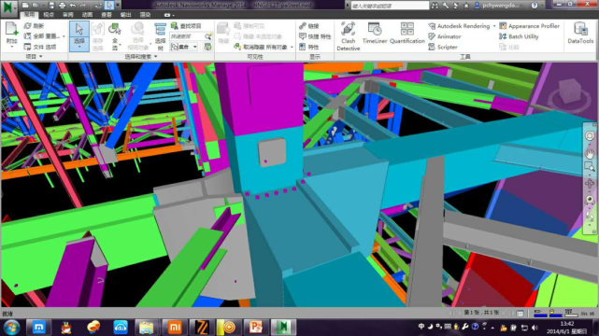Viewport: 599px width, 336px height.
Task: Open the Output ribbon tab
Action: pos(125,15)
